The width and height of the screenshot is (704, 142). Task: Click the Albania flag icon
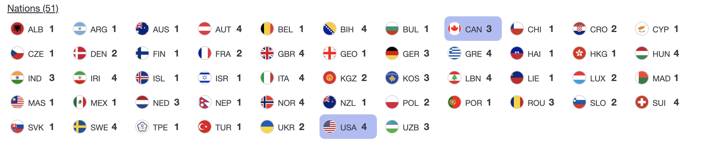click(x=17, y=29)
